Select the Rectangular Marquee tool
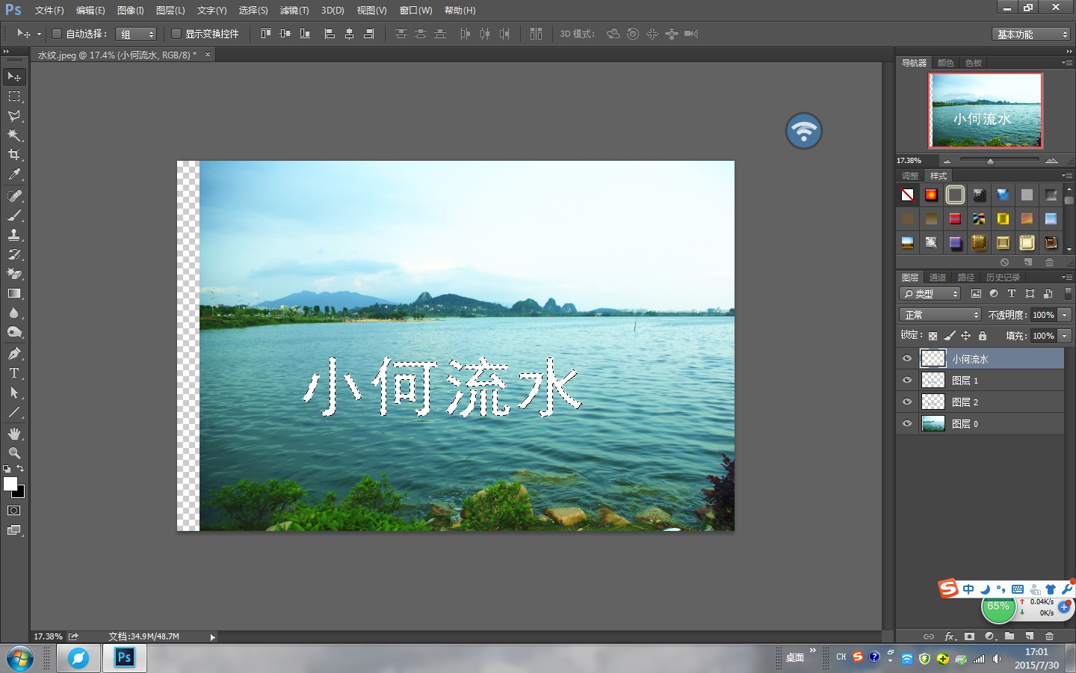Screen dimensions: 1076x673 coord(14,96)
